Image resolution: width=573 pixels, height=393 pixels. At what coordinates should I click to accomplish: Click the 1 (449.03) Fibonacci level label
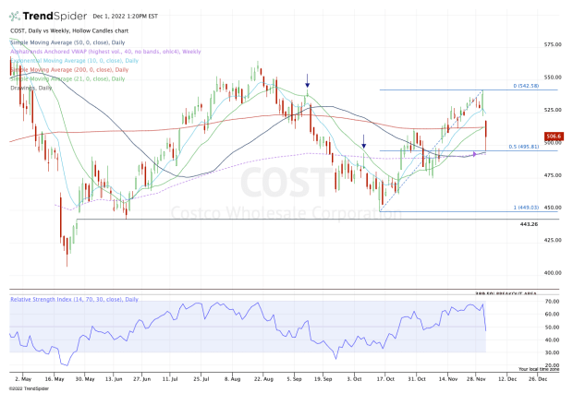coord(526,208)
